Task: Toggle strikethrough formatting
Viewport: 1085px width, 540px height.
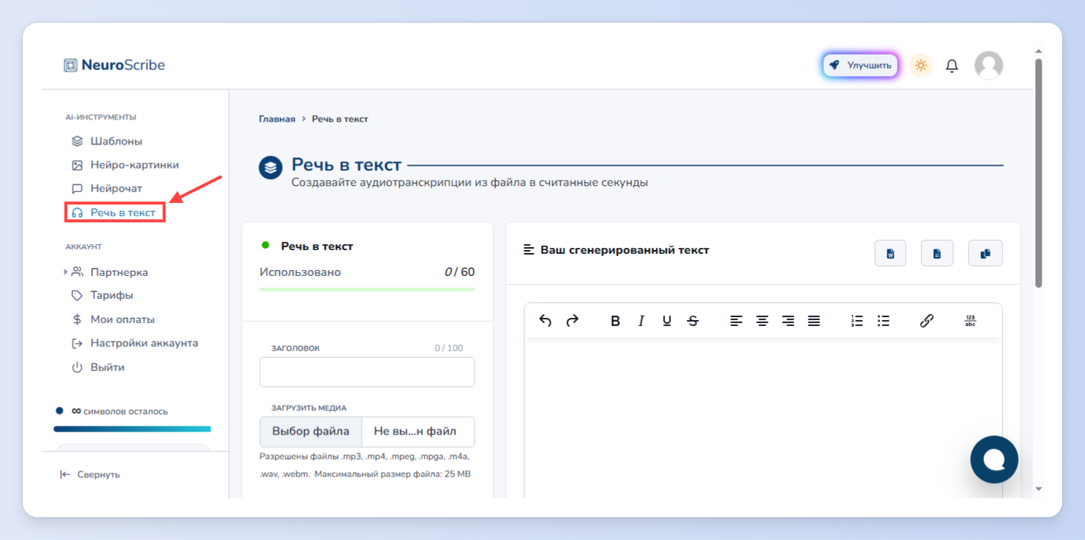Action: pos(692,321)
